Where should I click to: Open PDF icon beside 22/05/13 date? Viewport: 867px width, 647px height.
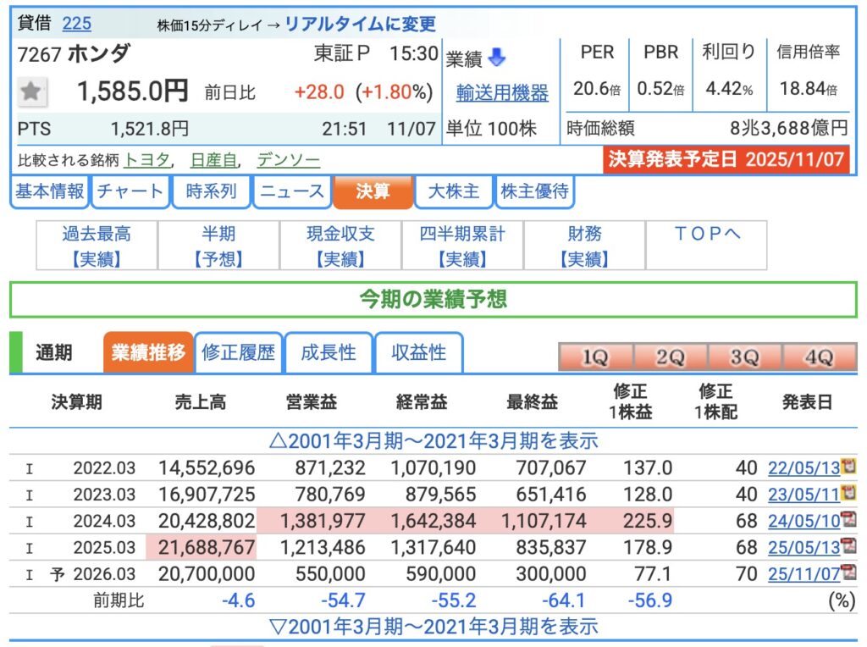[x=848, y=467]
